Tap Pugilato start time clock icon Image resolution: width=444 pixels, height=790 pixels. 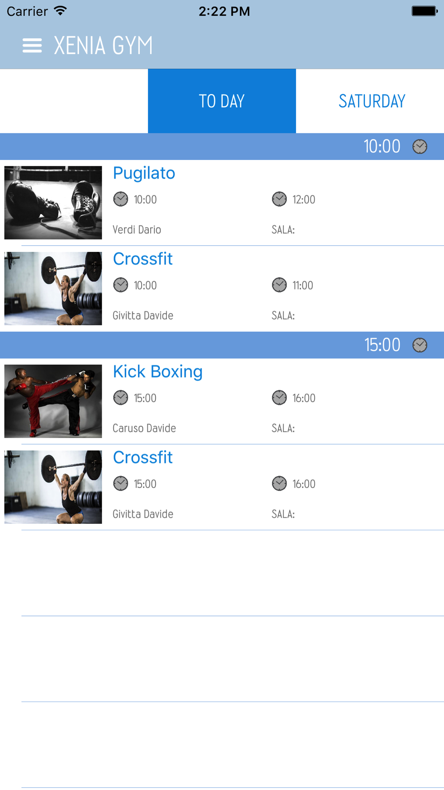click(x=120, y=199)
